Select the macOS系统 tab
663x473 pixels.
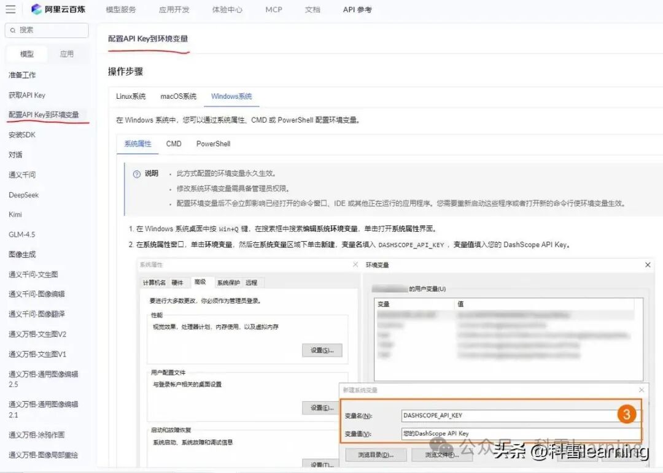click(179, 96)
